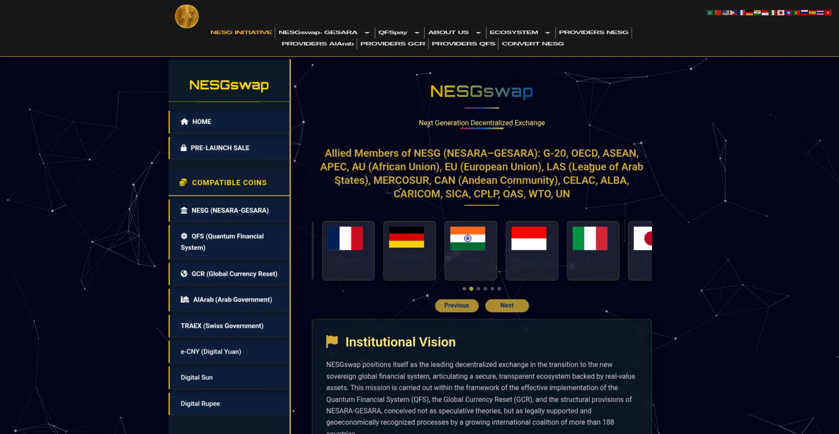
Task: Click the Germany flag card in carousel
Action: click(x=409, y=250)
